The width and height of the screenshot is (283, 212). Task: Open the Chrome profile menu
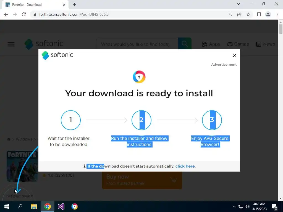pos(268,14)
